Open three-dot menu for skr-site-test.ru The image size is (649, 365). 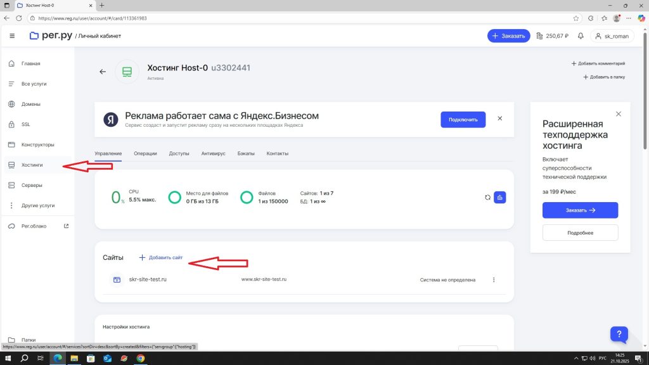tap(494, 279)
